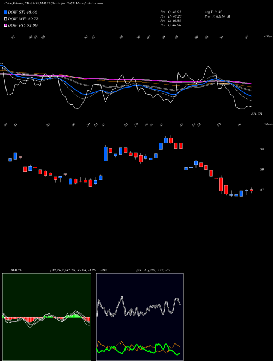Click the '<Lows' label at right edge

pos(269,124)
